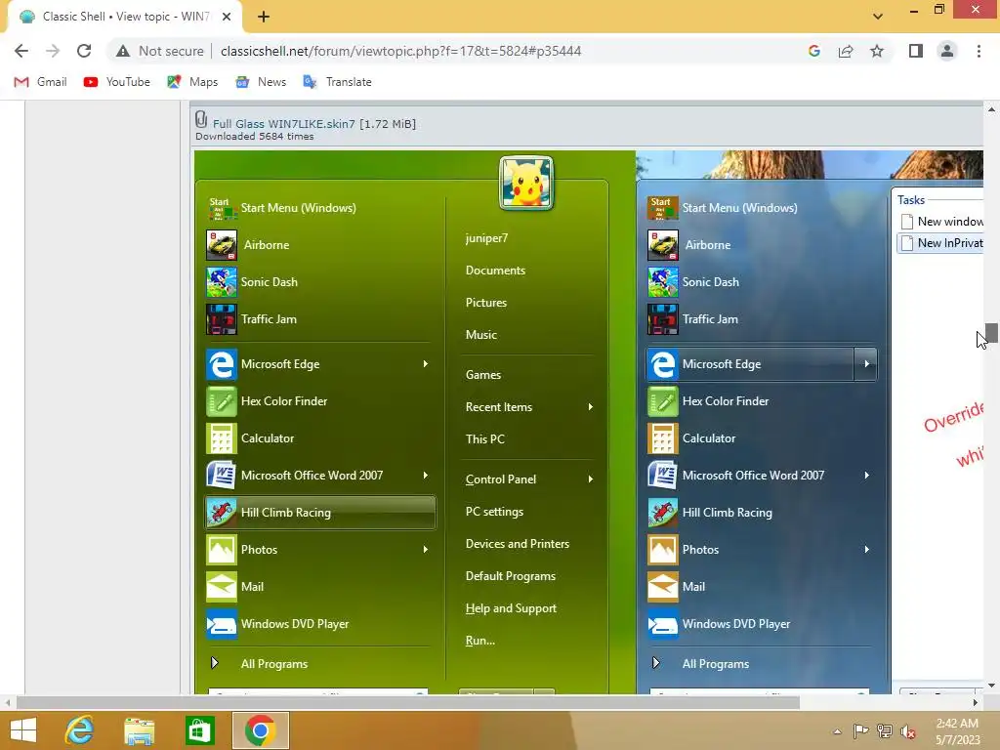Click Traffic Jam icon in green menu
Viewport: 1000px width, 750px height.
point(222,319)
